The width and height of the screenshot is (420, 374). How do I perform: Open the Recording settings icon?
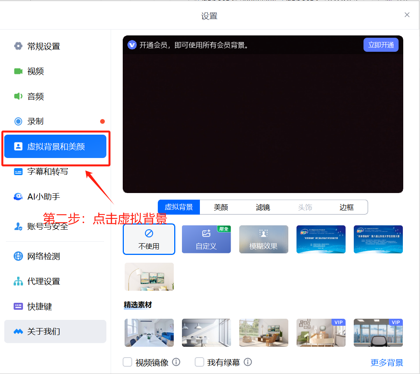[18, 121]
